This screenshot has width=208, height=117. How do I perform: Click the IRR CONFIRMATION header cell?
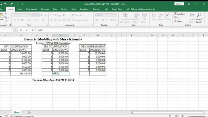pos(93,46)
